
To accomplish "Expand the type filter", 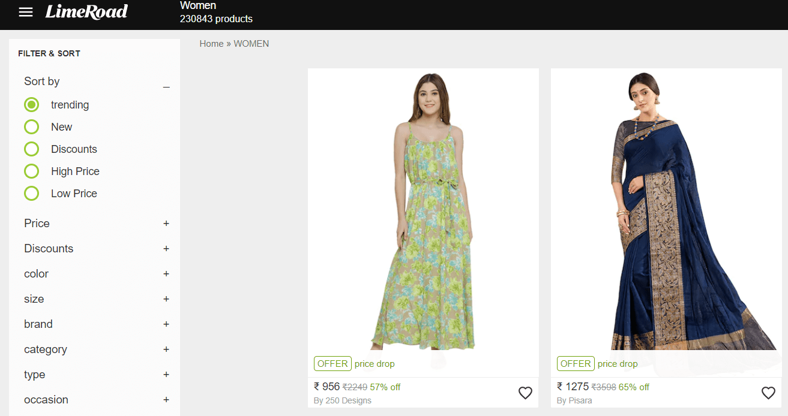I will point(166,375).
